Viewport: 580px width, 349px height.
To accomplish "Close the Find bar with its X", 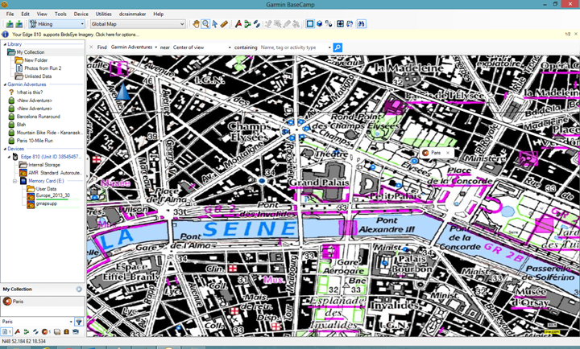I will coord(91,47).
